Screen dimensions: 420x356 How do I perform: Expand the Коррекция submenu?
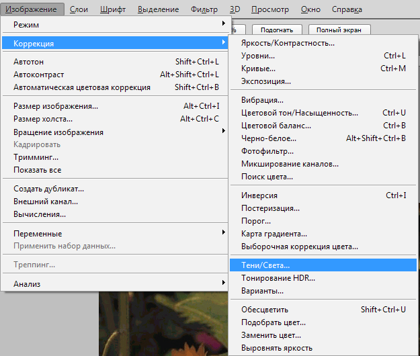115,43
